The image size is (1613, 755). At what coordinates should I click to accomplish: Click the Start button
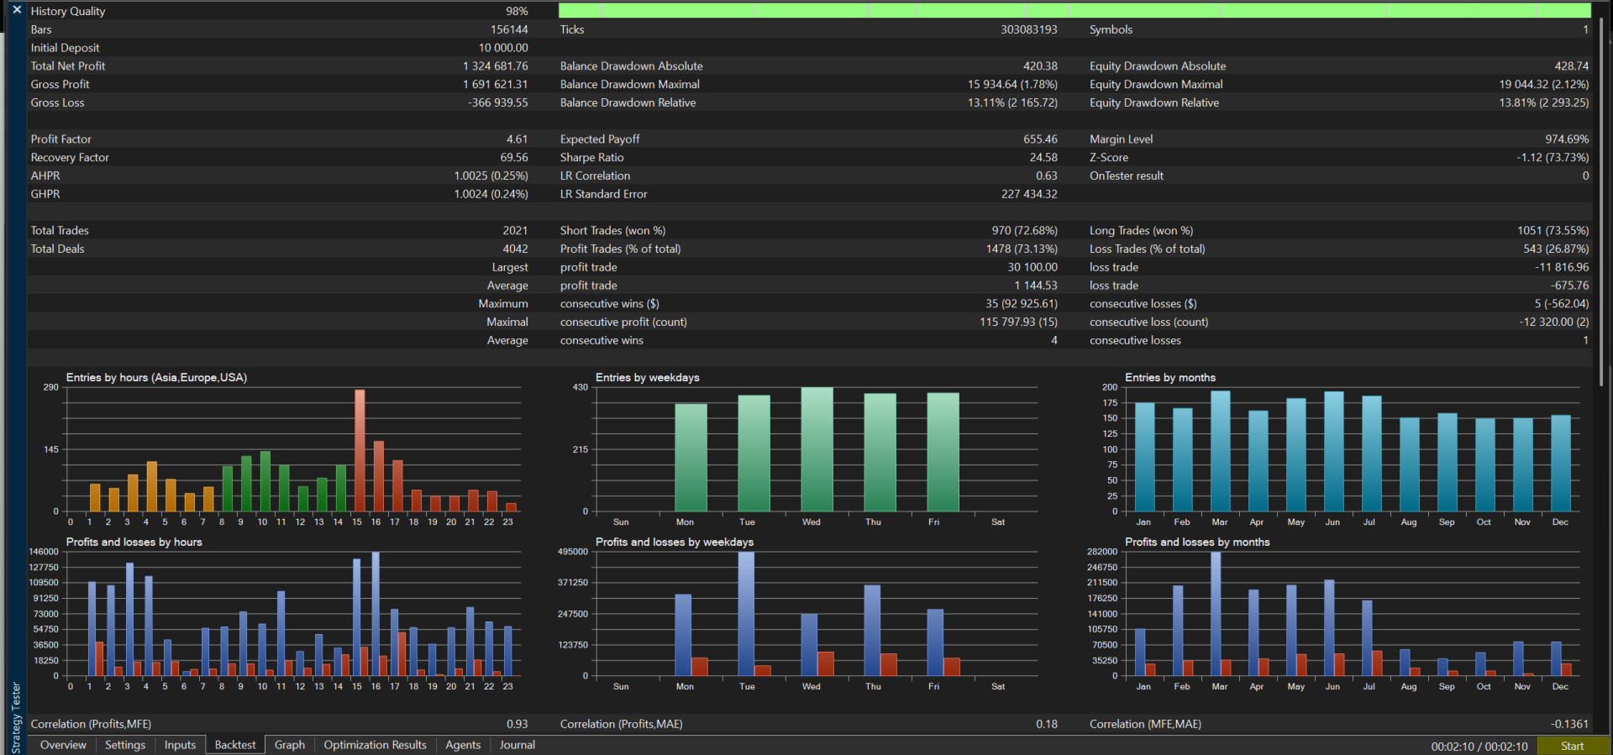point(1572,746)
